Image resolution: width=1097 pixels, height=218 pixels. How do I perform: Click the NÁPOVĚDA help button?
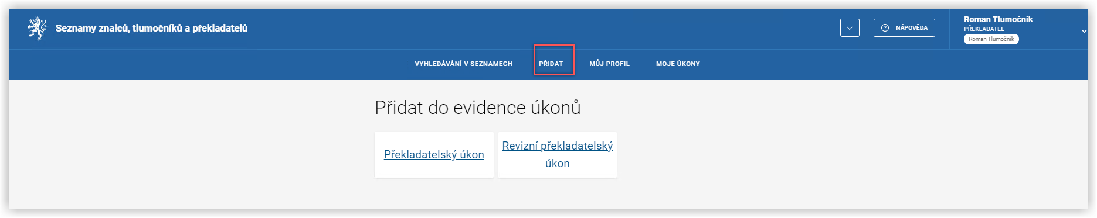pos(904,27)
